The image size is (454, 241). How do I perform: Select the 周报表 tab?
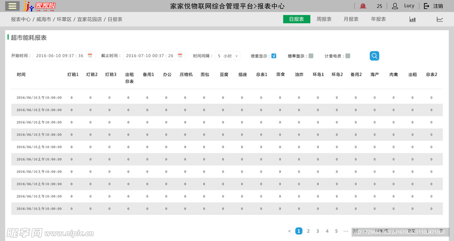pos(324,19)
